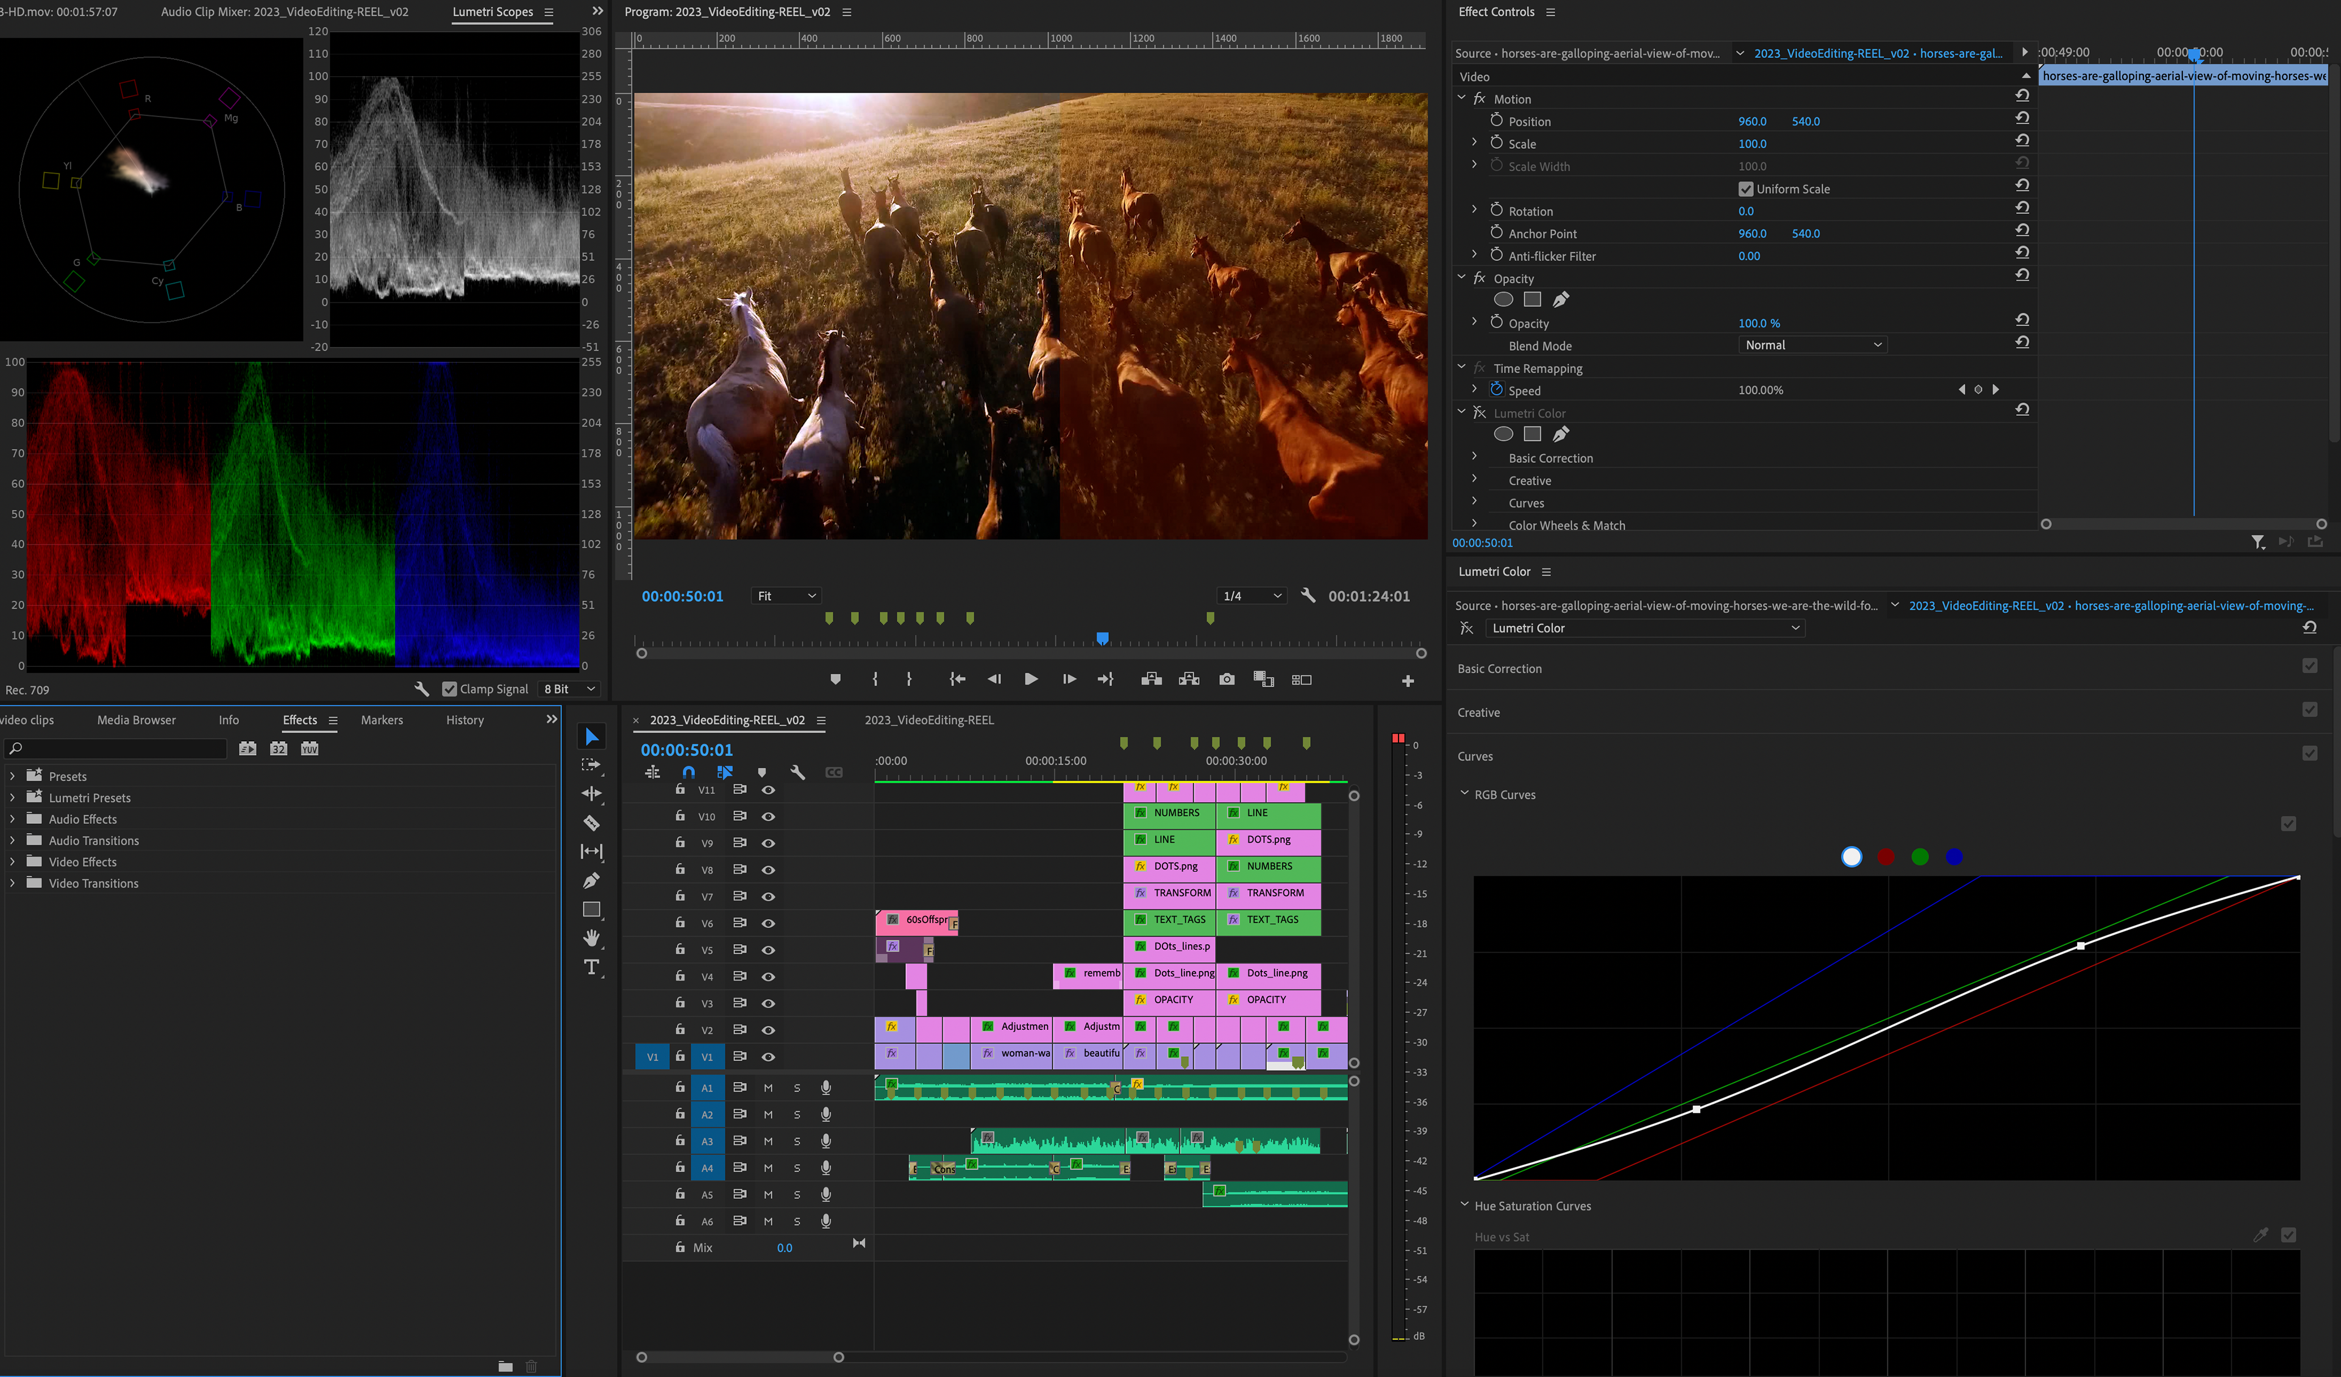Viewport: 2341px width, 1377px height.
Task: Step back one frame
Action: pyautogui.click(x=994, y=679)
